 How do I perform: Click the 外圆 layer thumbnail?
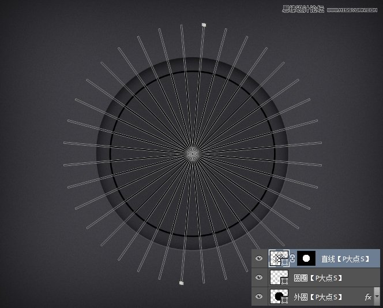279,297
